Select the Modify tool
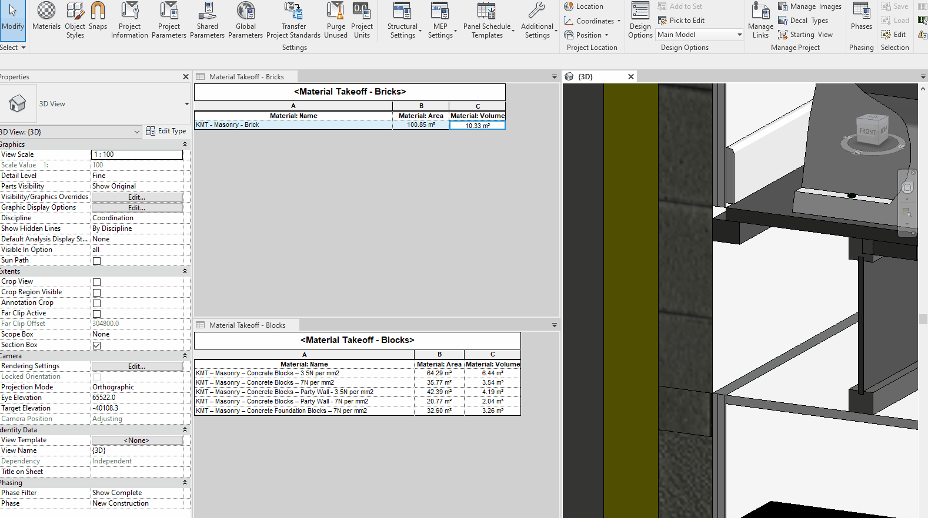 [12, 20]
